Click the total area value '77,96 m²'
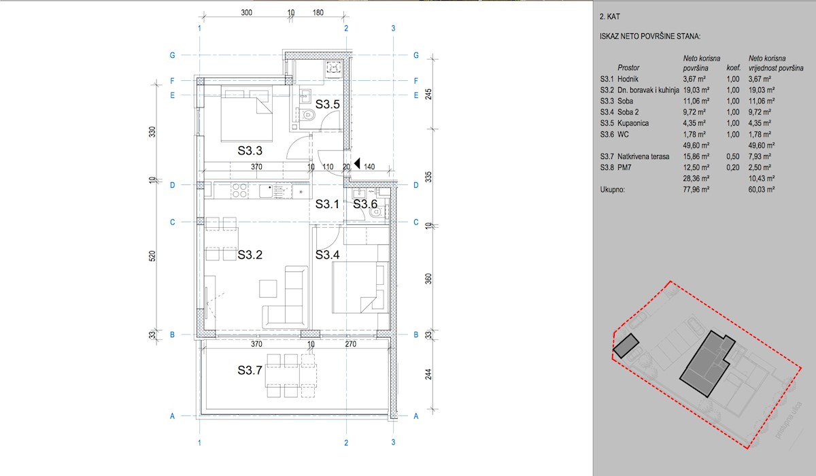816x476 pixels. [x=696, y=190]
